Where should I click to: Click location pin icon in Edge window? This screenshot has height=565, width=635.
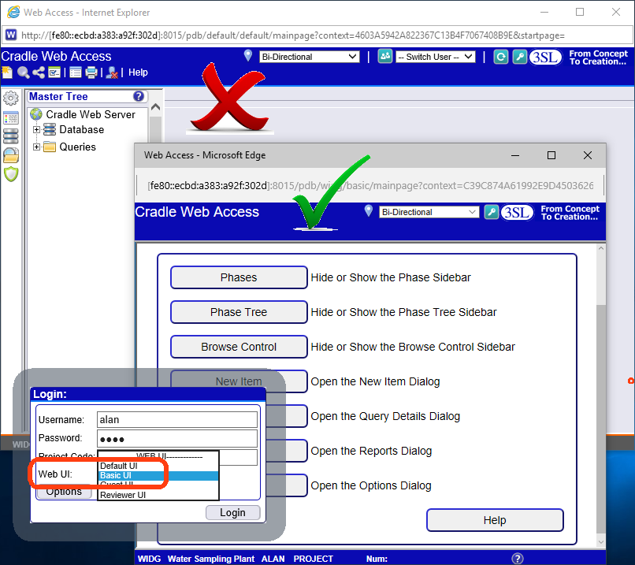[368, 210]
